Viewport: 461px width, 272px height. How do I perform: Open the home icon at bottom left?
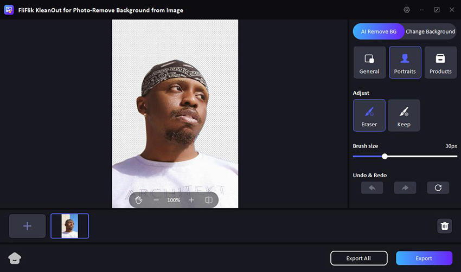point(15,258)
